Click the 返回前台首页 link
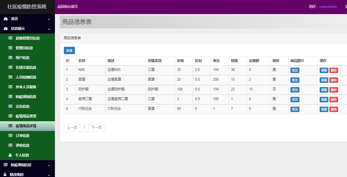Viewport: 347px width, 177px height. 68,6
